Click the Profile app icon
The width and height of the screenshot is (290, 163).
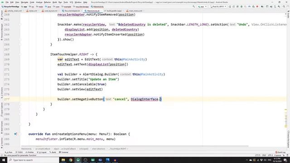click(249, 7)
